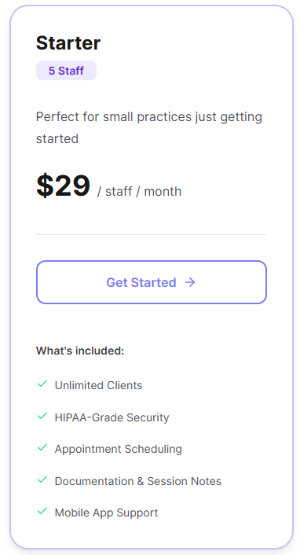This screenshot has height=555, width=300.
Task: Click the arrow icon in Get Started button
Action: pos(190,282)
